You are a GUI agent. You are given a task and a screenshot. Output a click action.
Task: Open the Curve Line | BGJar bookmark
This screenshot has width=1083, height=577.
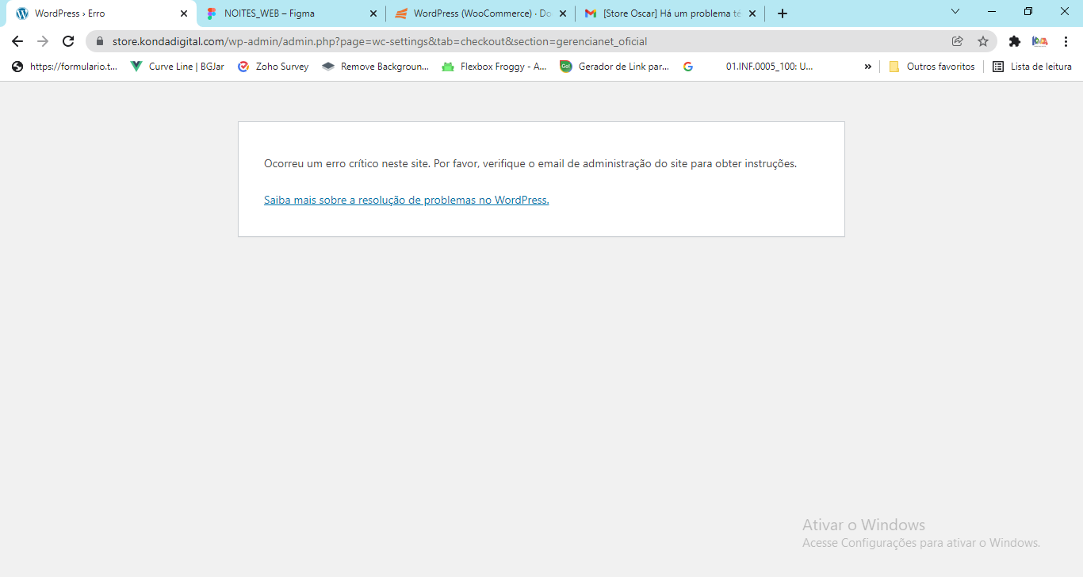point(178,67)
